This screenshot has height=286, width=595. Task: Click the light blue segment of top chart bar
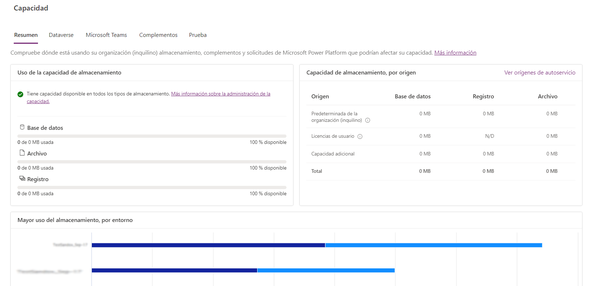(x=434, y=245)
